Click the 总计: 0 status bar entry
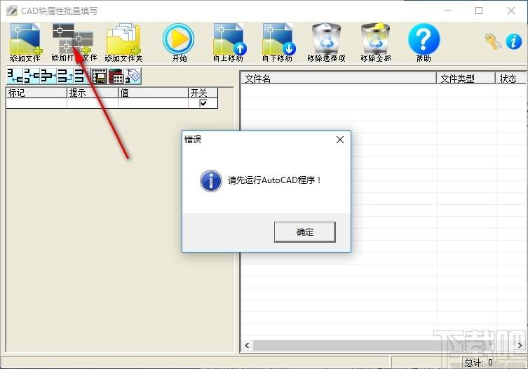528x369 pixels. 478,363
